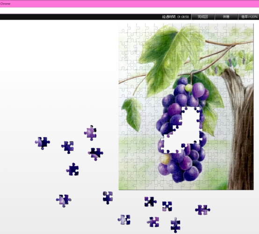
Task: Open the 完成図 finished picture preview
Action: [203, 17]
